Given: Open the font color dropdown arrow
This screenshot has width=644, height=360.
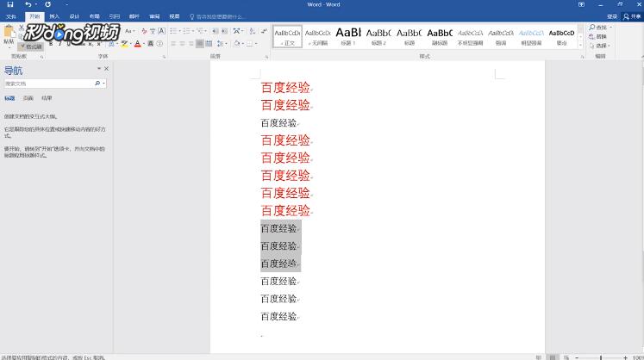Looking at the screenshot, I should click(144, 44).
